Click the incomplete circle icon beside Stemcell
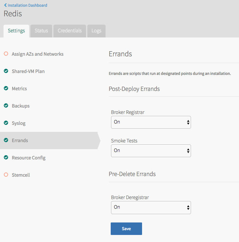Image resolution: width=239 pixels, height=242 pixels. pos(6,175)
